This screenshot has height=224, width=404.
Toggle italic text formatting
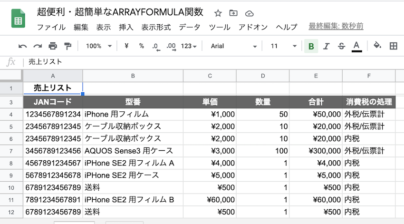click(x=326, y=46)
